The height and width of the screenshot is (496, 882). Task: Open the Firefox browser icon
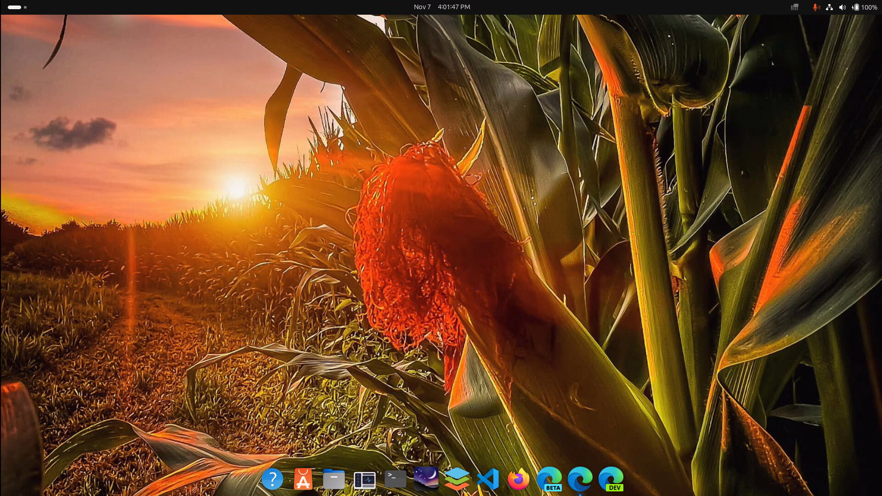[x=519, y=479]
